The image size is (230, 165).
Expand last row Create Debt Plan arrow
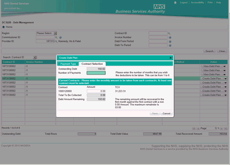(225, 95)
